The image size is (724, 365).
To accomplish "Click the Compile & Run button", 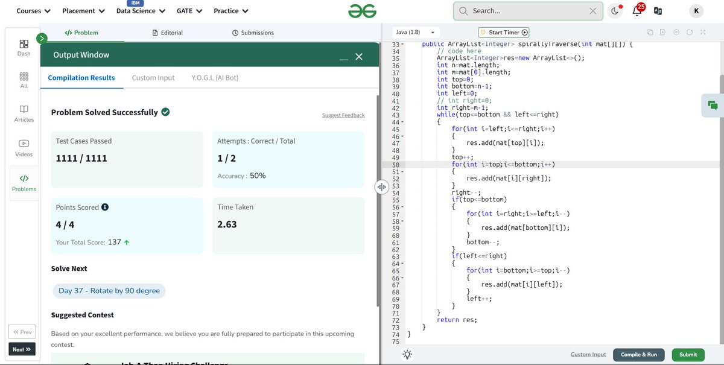I will coord(639,355).
